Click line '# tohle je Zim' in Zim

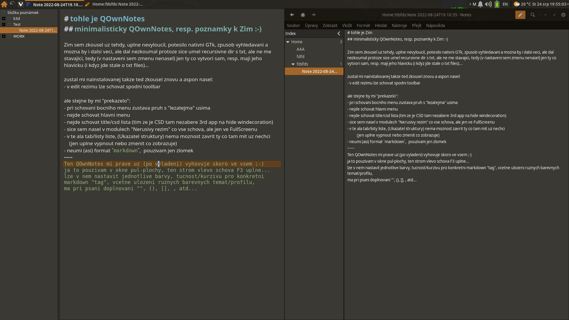tap(360, 32)
